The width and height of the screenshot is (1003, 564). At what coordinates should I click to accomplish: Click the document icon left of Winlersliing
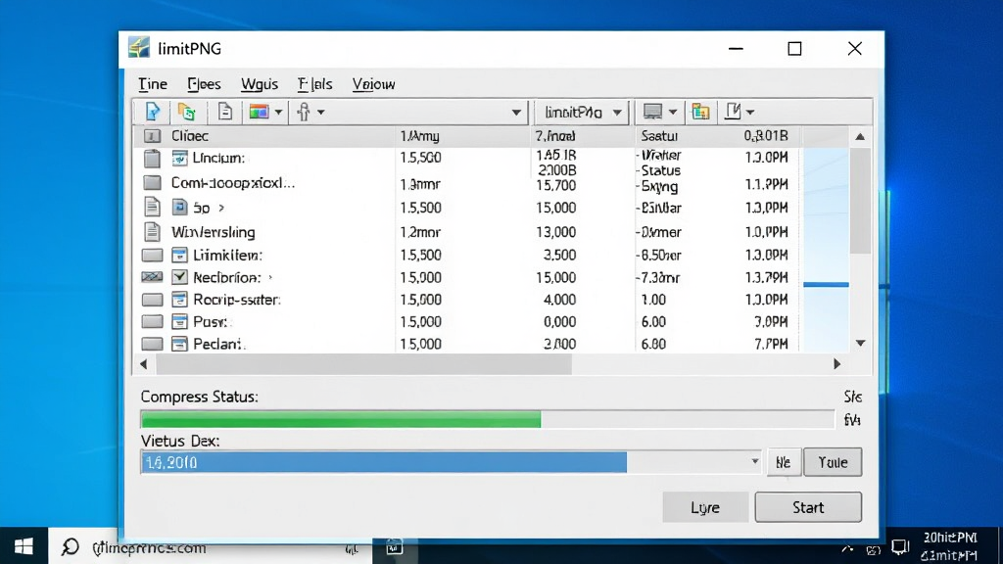pyautogui.click(x=152, y=231)
